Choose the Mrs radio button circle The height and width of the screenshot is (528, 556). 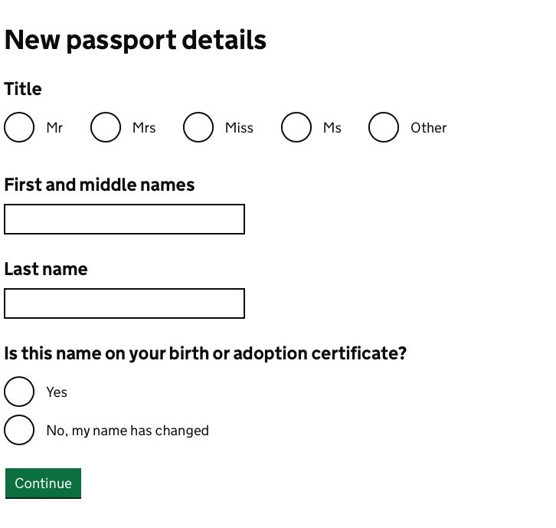click(x=106, y=127)
